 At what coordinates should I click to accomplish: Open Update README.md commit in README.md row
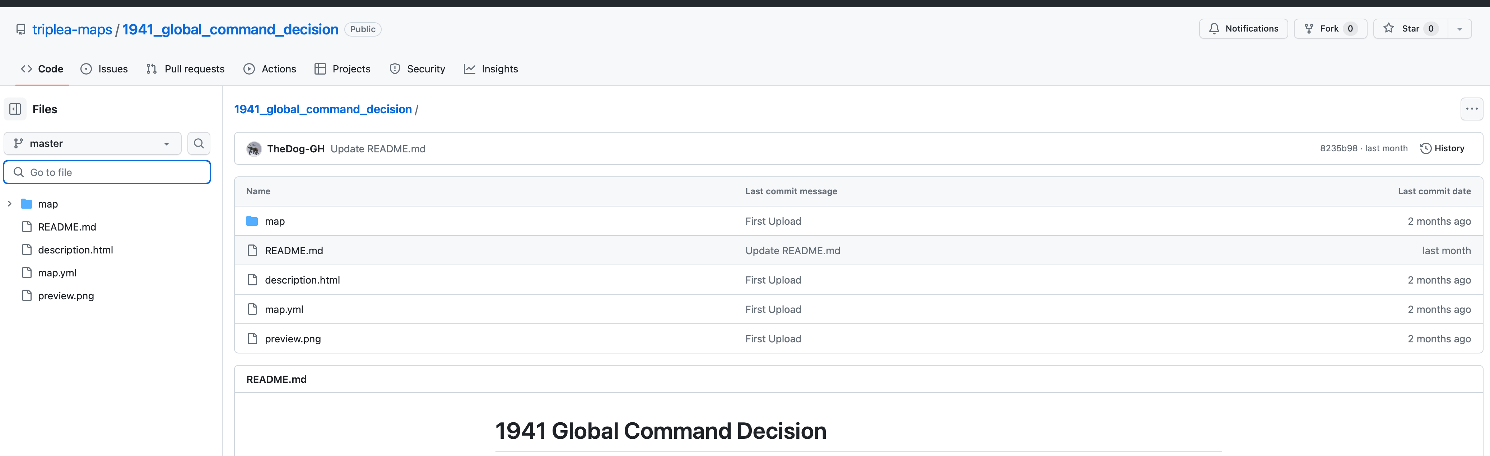[x=792, y=251]
